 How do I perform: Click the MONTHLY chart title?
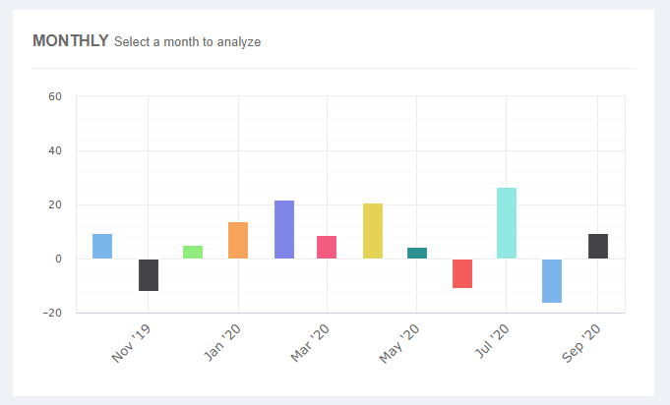coord(70,41)
